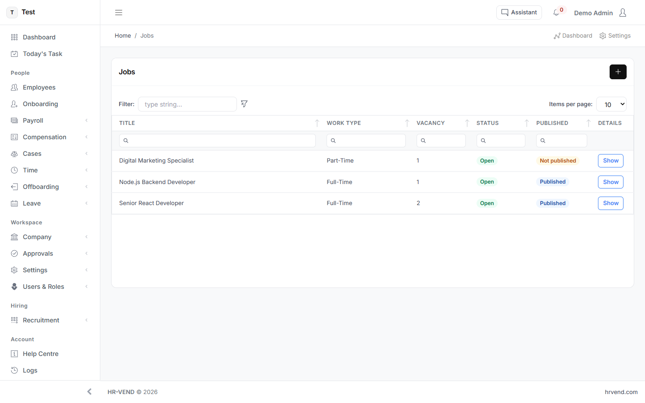Click the Part-Time work type cell
The width and height of the screenshot is (645, 403).
[340, 161]
